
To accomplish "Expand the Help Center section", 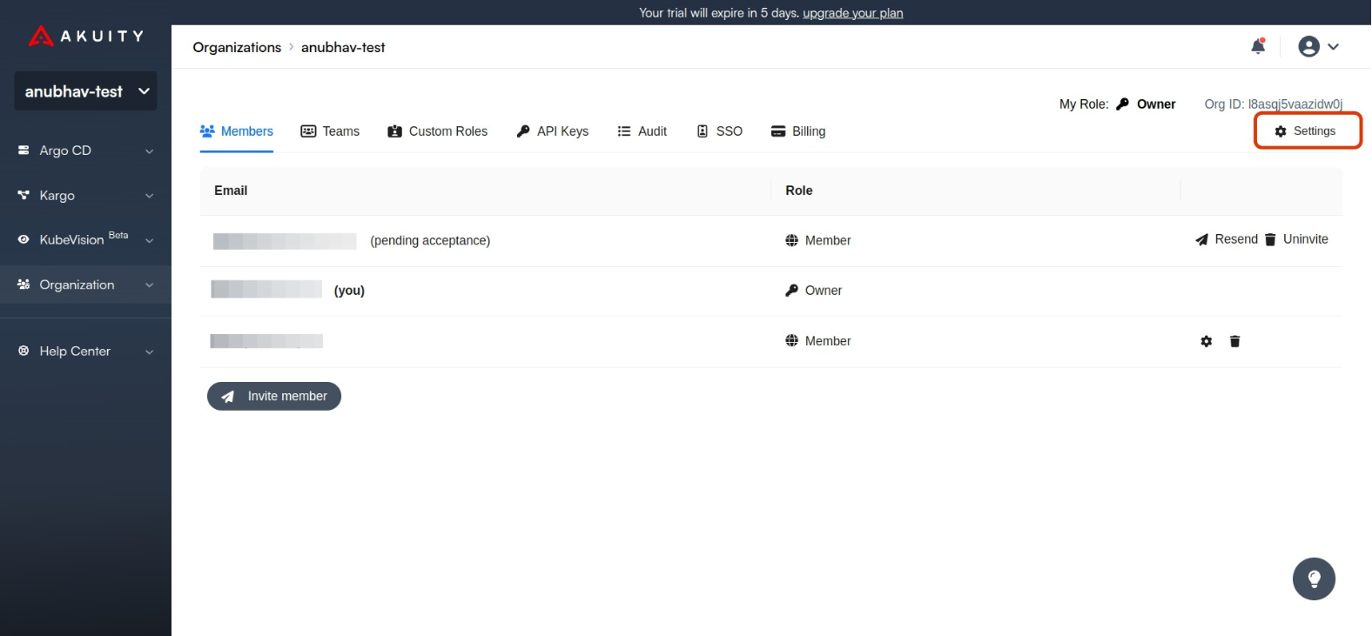I will coord(85,351).
